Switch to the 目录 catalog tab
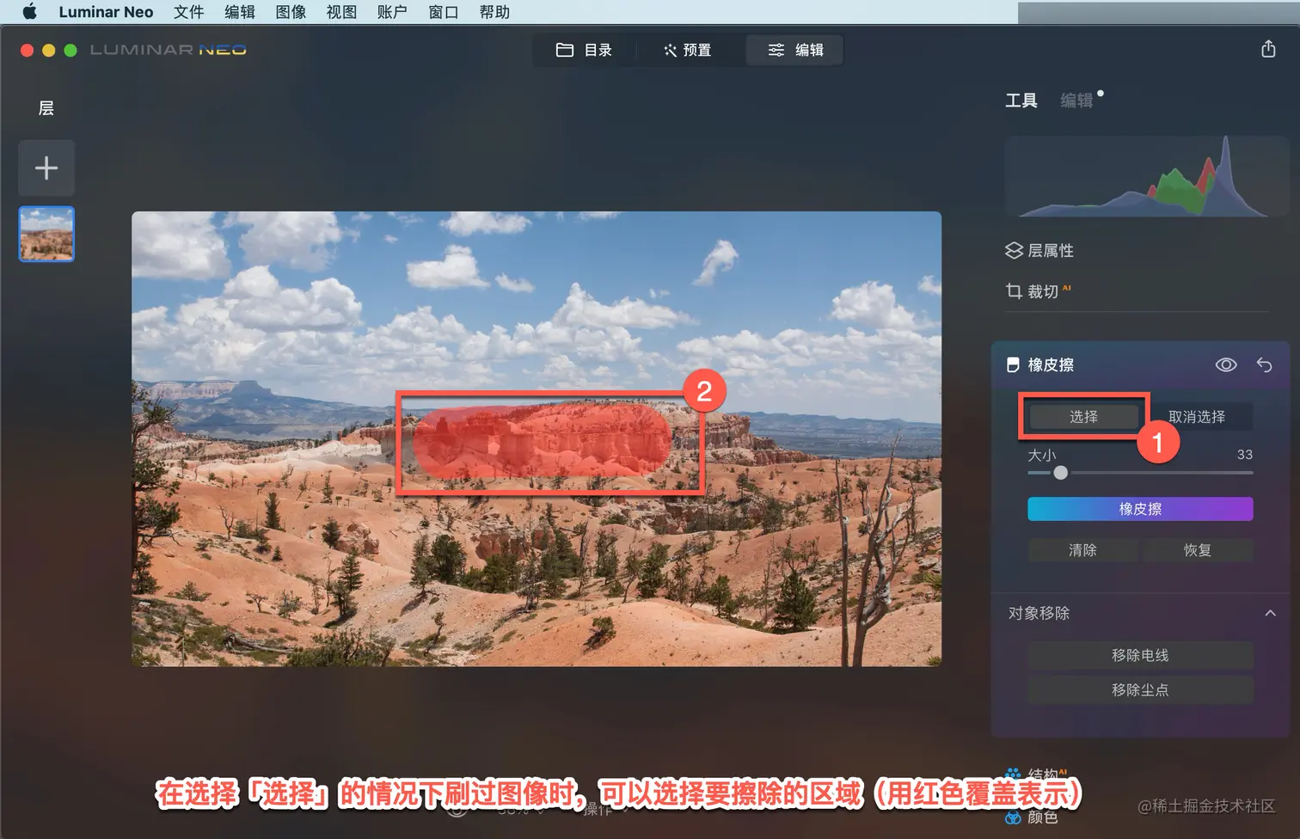This screenshot has width=1300, height=839. [x=585, y=50]
